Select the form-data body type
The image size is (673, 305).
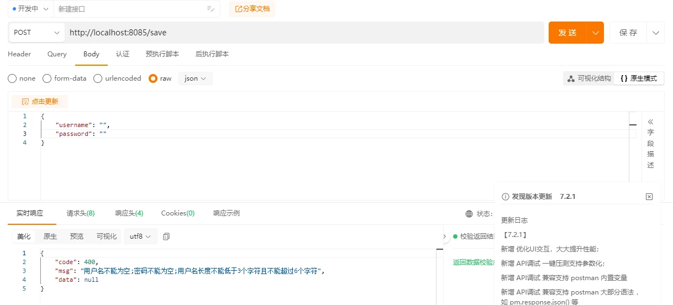point(47,78)
